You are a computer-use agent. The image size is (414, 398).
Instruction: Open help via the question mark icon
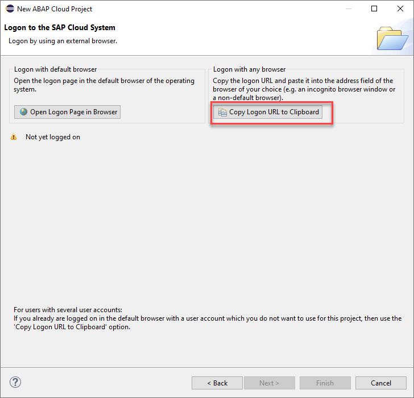(15, 382)
